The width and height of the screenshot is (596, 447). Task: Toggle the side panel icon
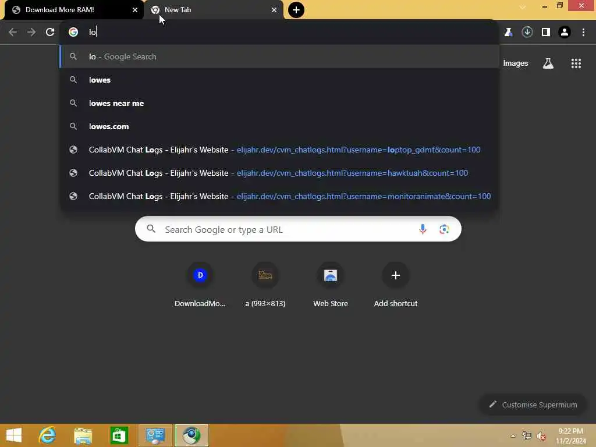[546, 32]
